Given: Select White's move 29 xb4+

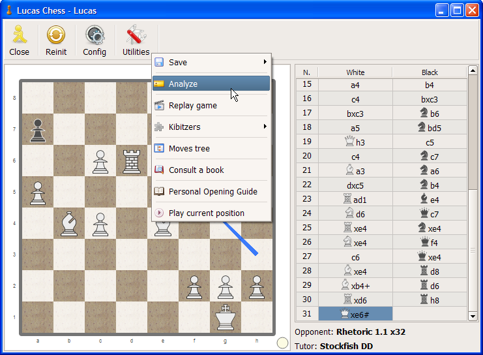Looking at the screenshot, I should point(355,285).
